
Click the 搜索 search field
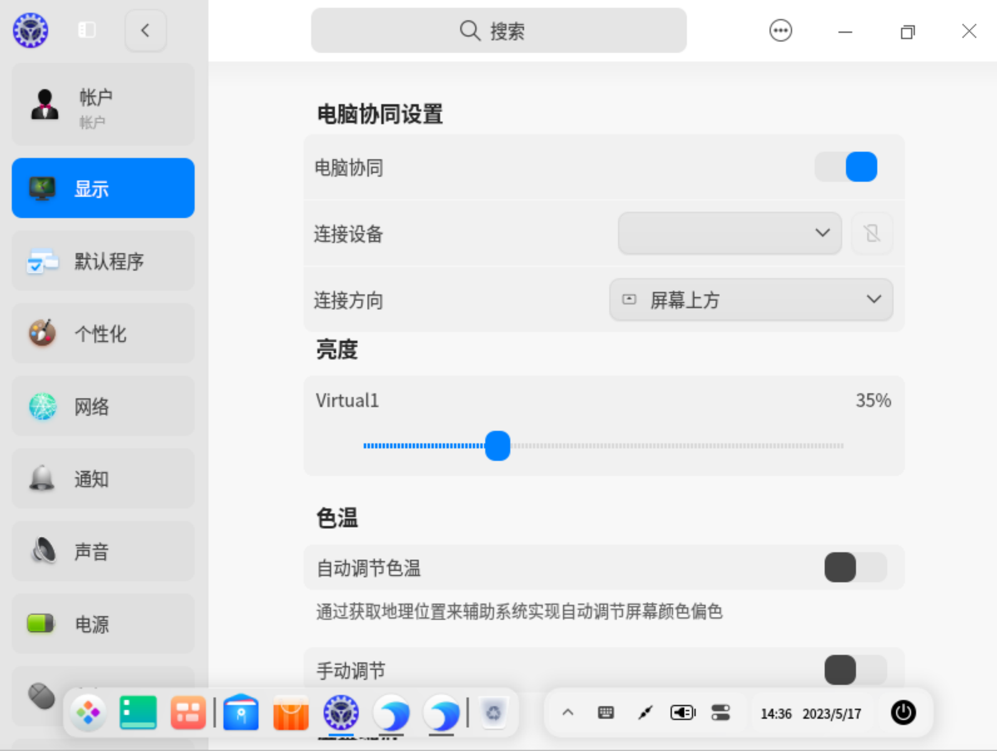pos(498,31)
